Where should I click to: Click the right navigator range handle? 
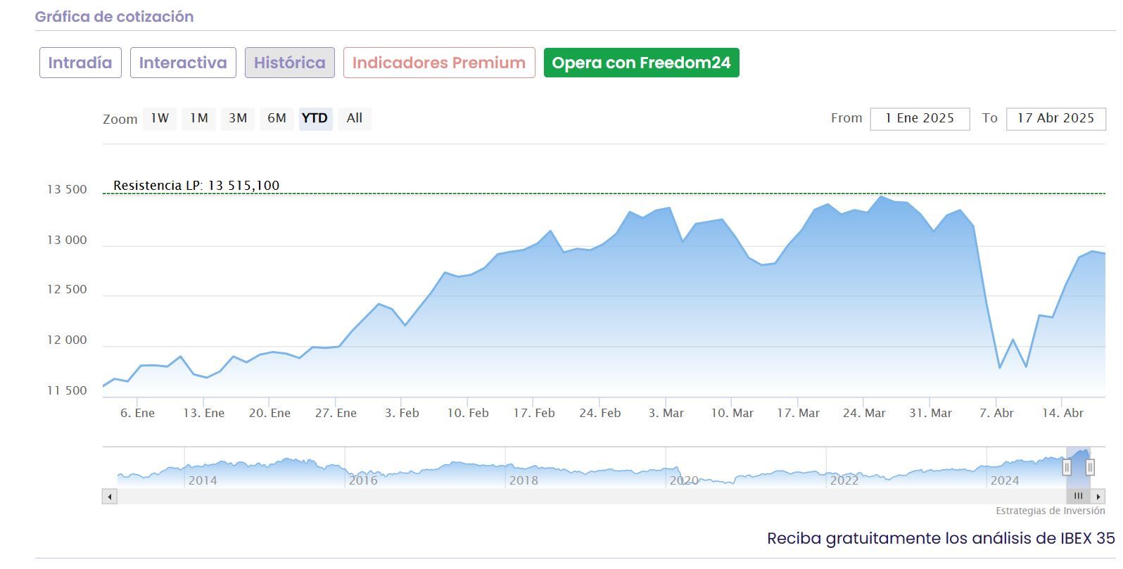[x=1090, y=467]
